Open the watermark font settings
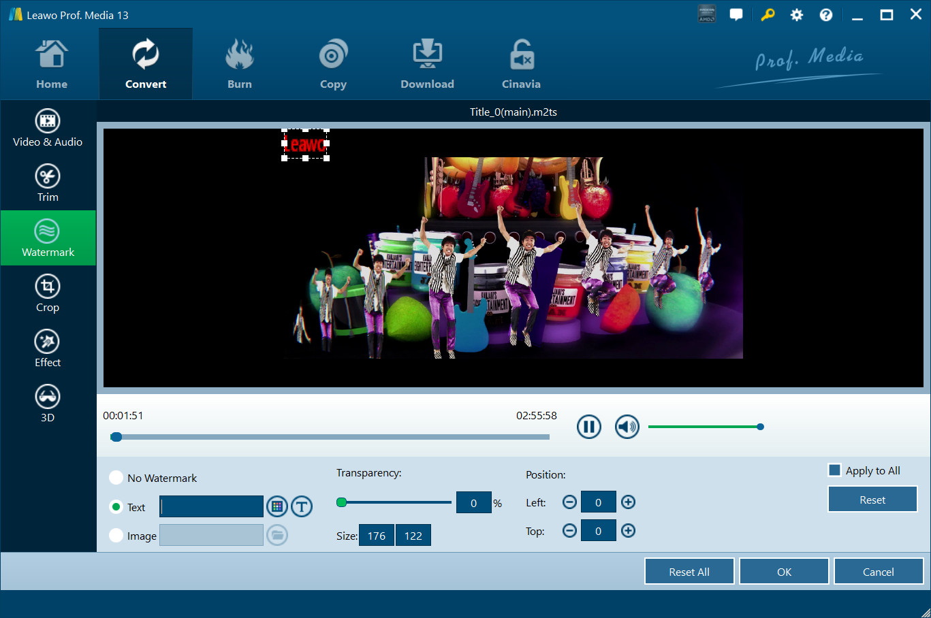 tap(302, 506)
